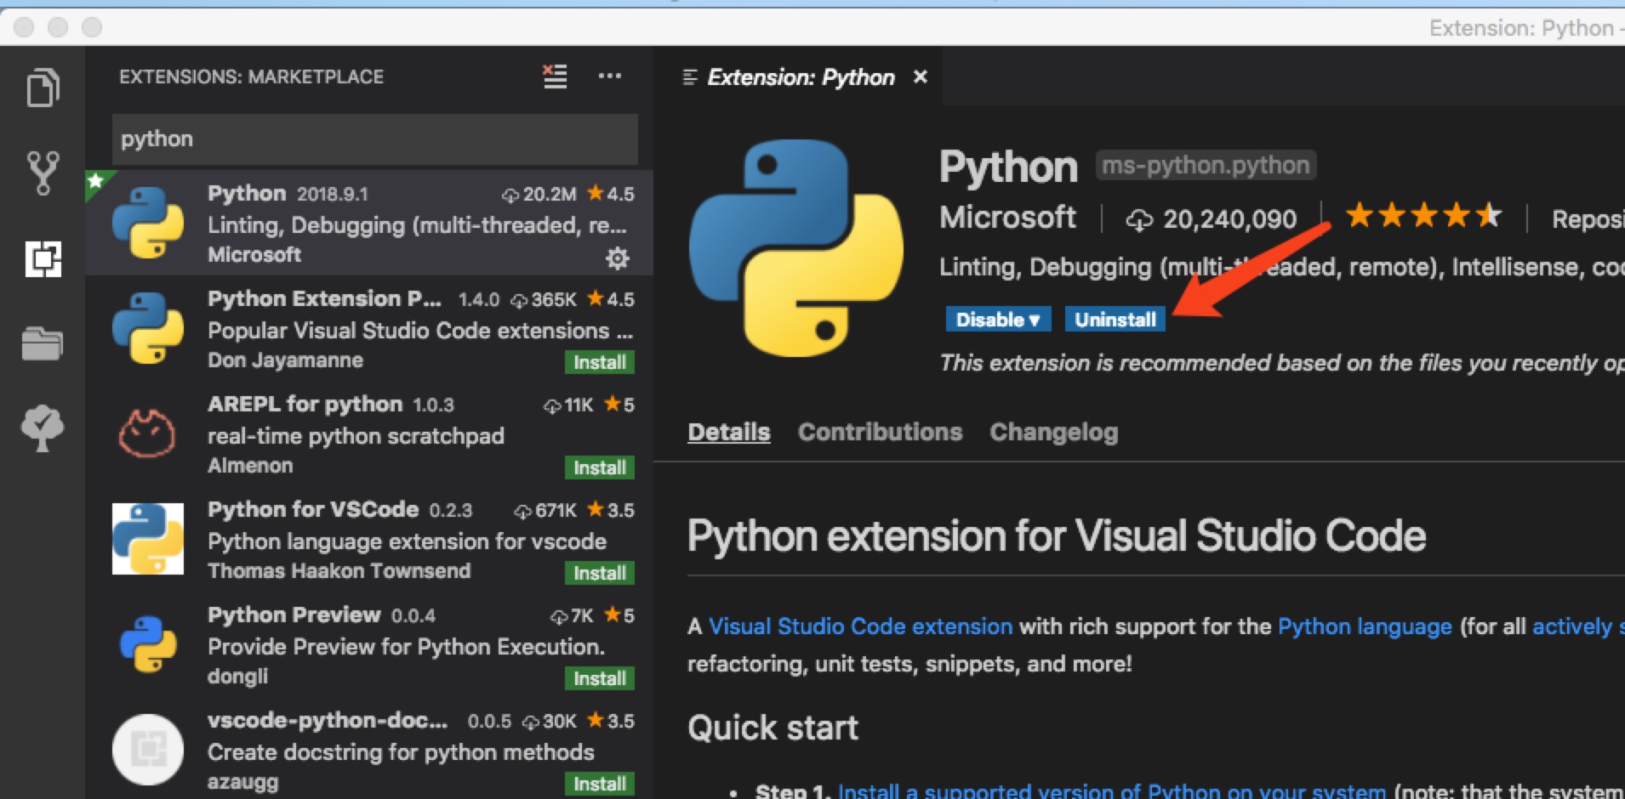Click the extensions search field

[374, 139]
